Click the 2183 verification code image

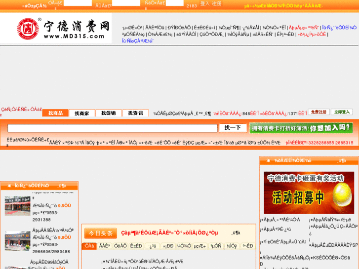tap(192, 6)
